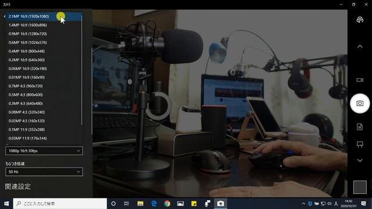Select 2.1MP 16:9 (1920x1080) option
This screenshot has height=209, width=372.
point(44,16)
